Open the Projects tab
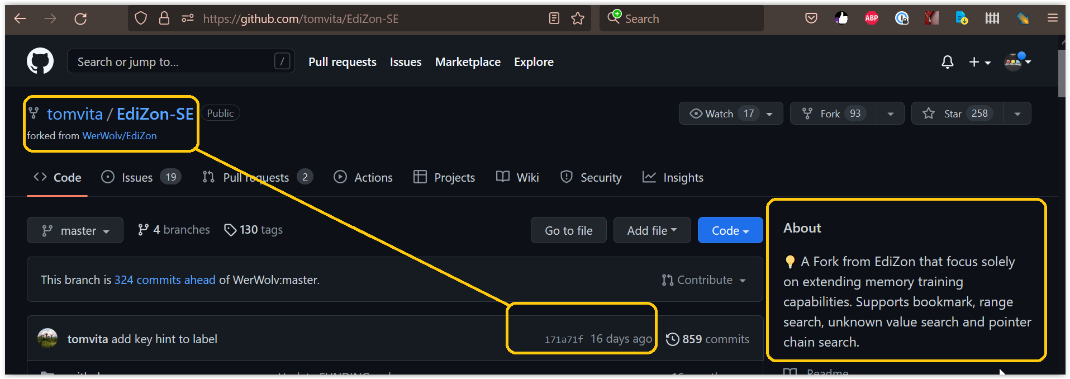The width and height of the screenshot is (1070, 379). pos(444,178)
